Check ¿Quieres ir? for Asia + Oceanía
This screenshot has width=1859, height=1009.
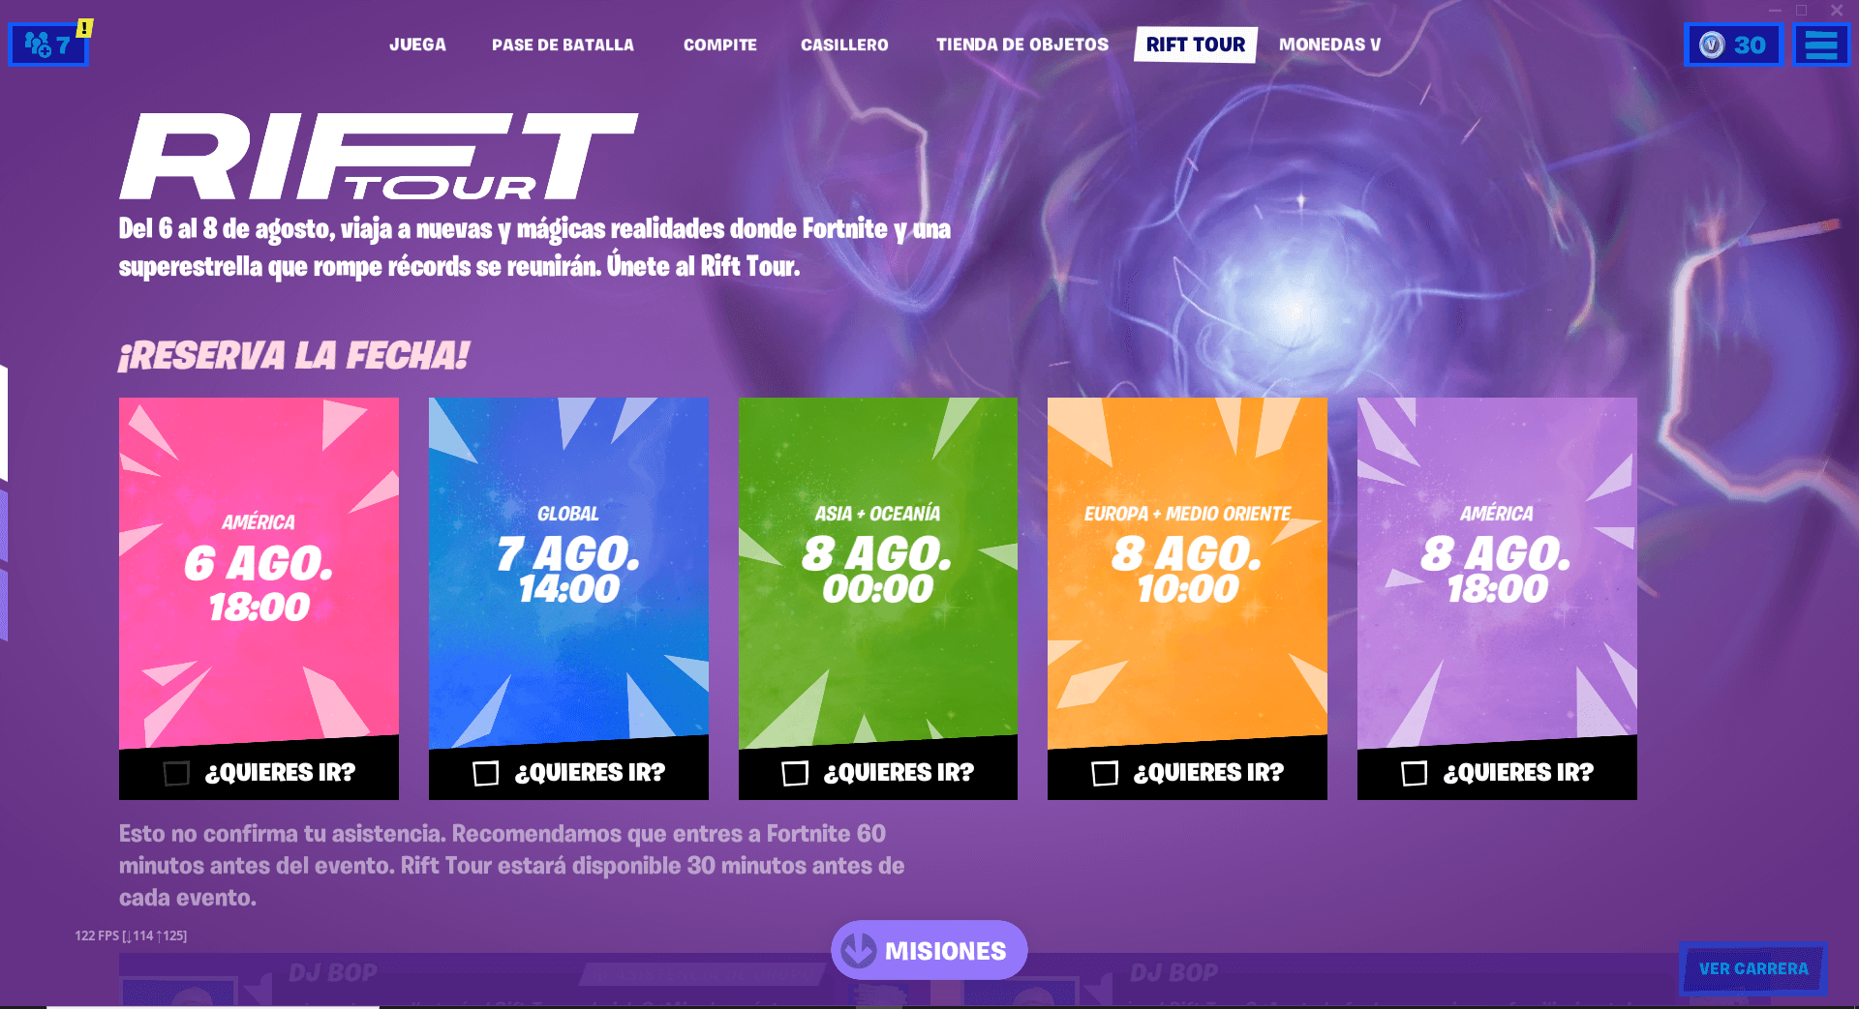tap(795, 773)
